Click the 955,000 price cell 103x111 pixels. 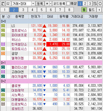point(36,72)
